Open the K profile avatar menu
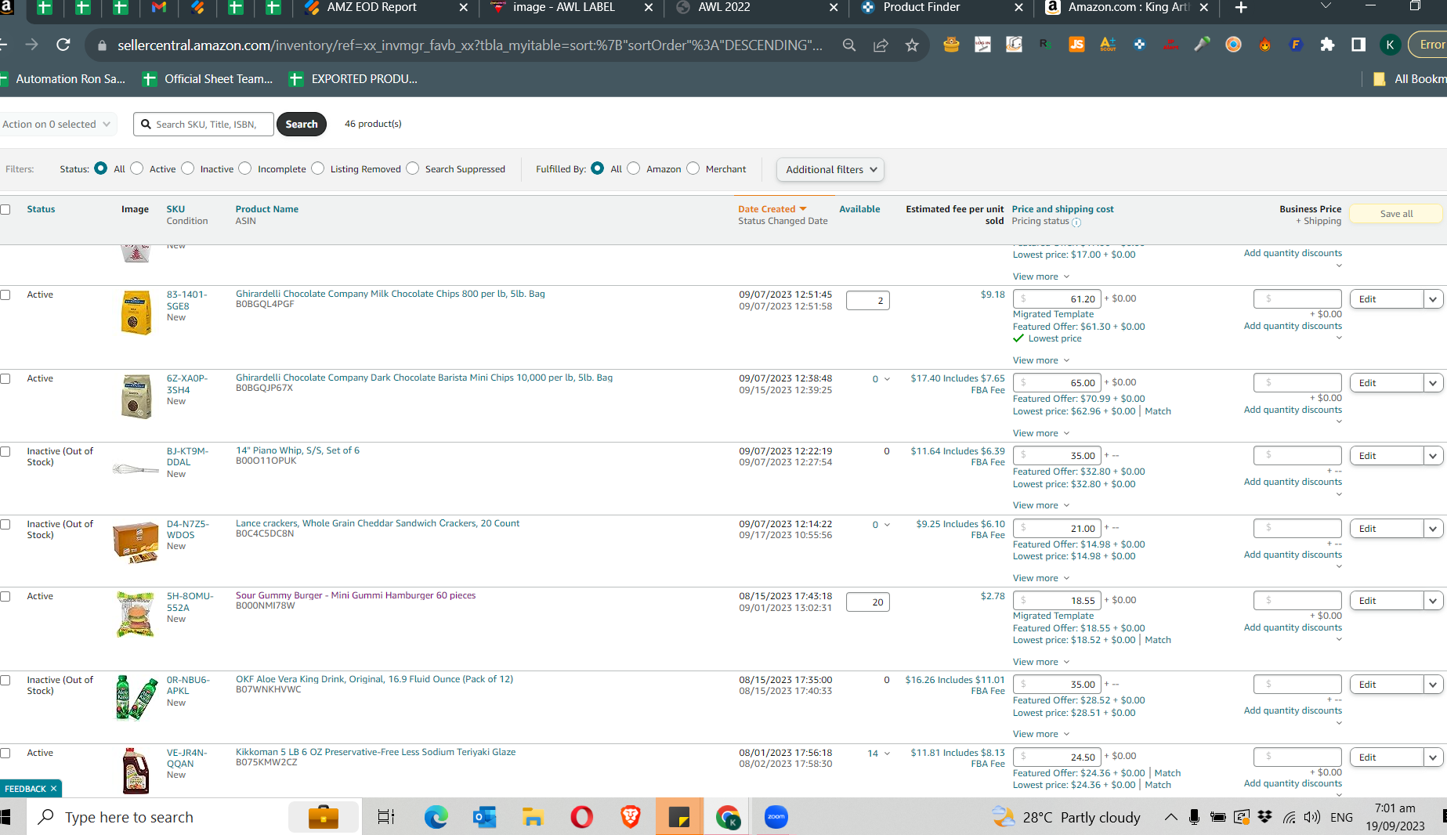1447x835 pixels. coord(1391,45)
